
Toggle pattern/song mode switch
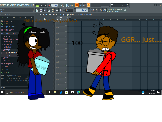(x=37, y=5)
